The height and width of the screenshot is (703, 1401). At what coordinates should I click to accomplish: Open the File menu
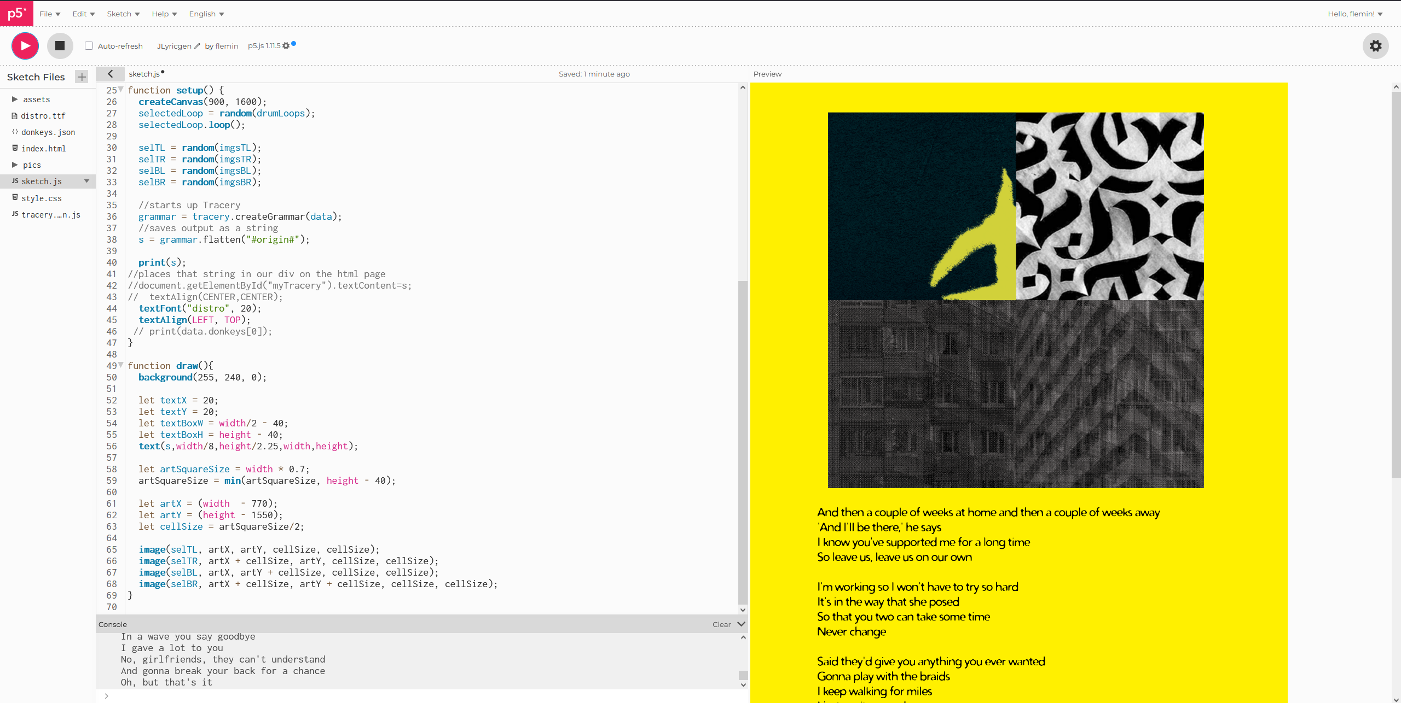pyautogui.click(x=50, y=14)
